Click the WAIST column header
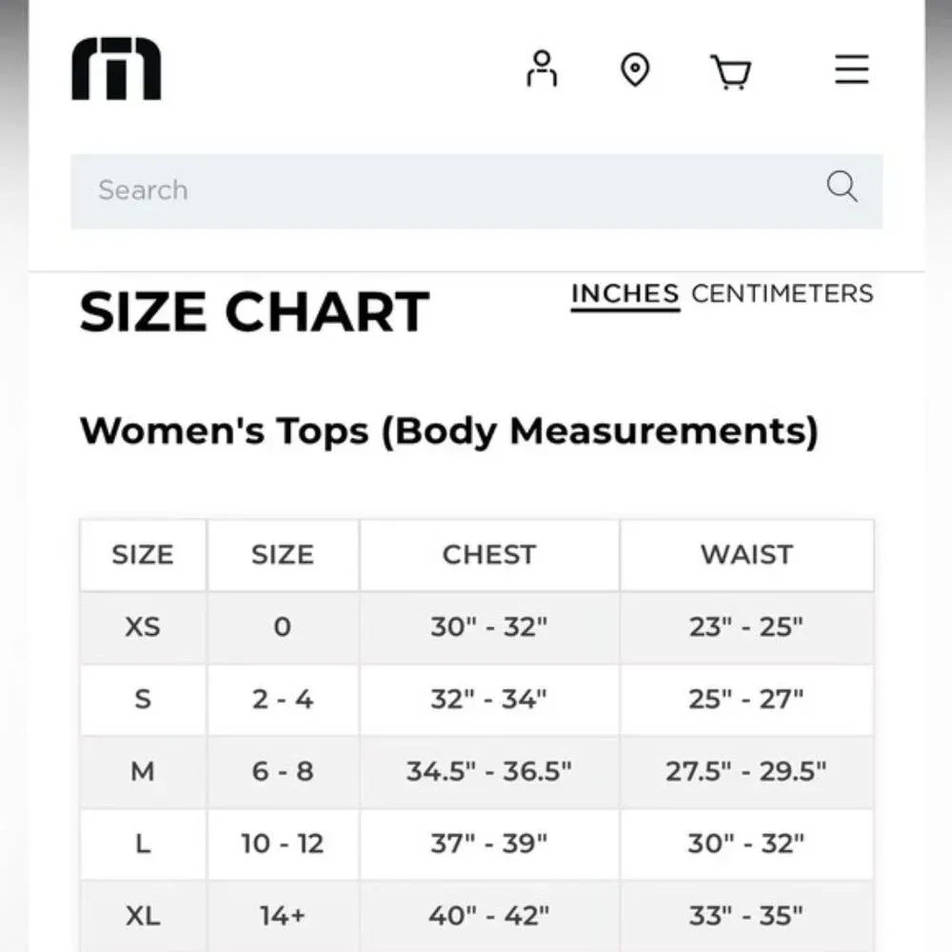This screenshot has height=952, width=952. pyautogui.click(x=746, y=555)
